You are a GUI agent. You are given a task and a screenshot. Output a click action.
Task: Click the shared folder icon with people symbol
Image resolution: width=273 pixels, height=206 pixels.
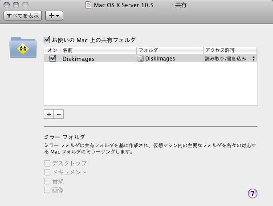[22, 47]
